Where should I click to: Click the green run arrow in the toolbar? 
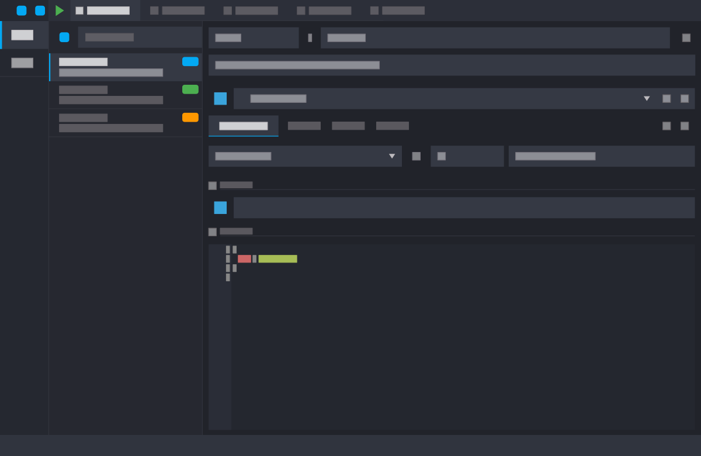coord(60,10)
